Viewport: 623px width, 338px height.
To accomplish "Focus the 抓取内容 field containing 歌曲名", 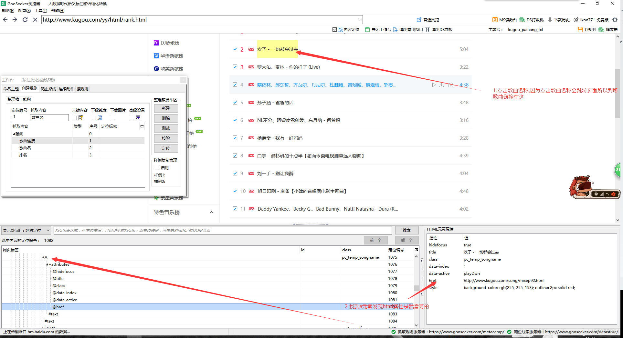I will [49, 118].
